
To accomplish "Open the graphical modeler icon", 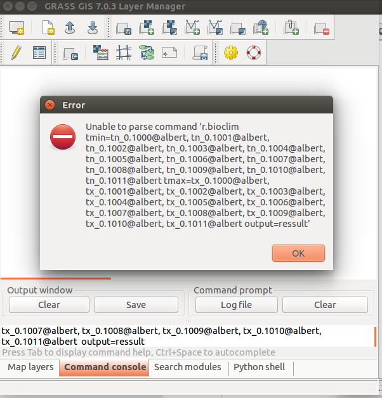I will (147, 53).
